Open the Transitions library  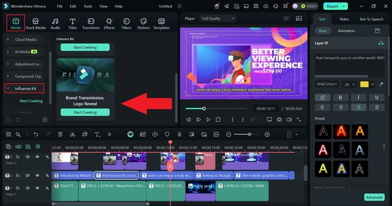pos(91,24)
